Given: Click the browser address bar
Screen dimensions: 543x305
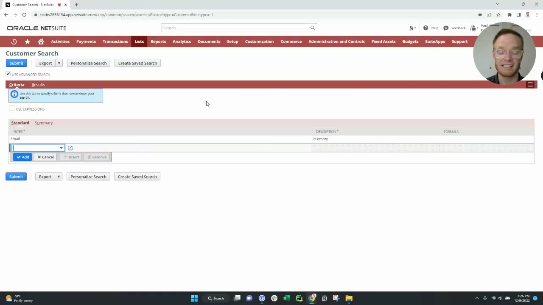Looking at the screenshot, I should pyautogui.click(x=255, y=14).
